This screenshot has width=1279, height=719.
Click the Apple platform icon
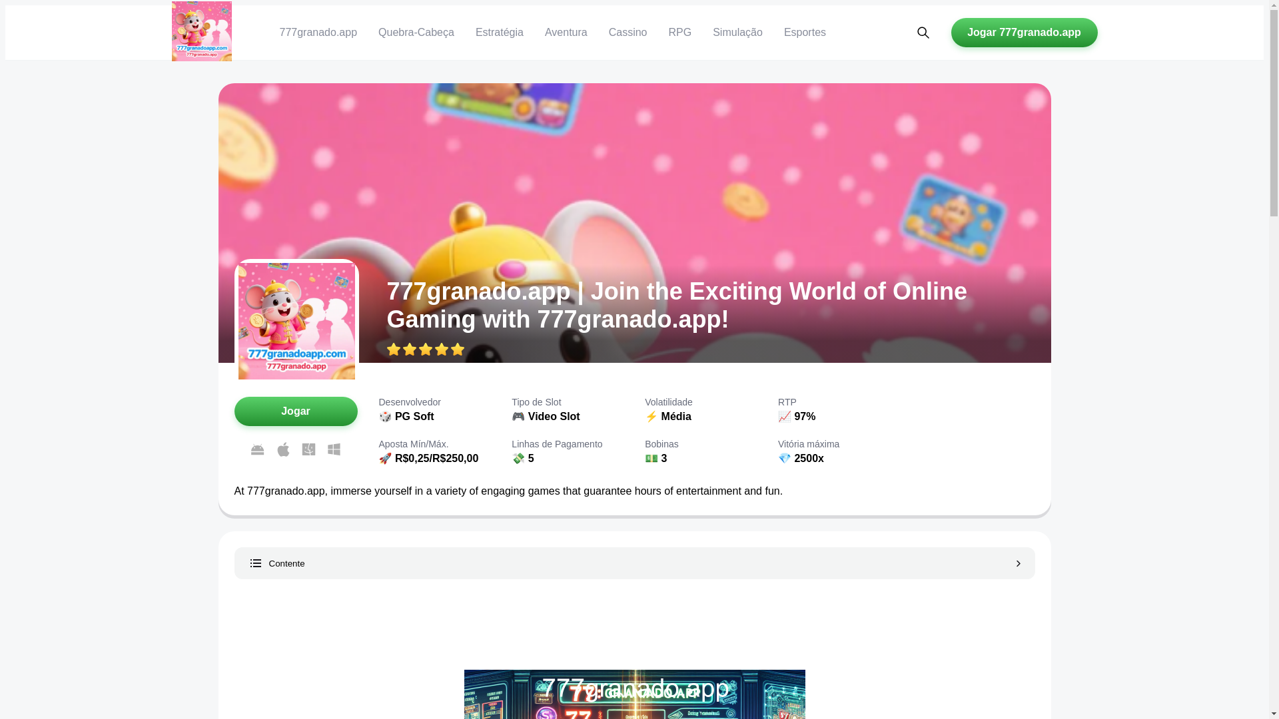pyautogui.click(x=283, y=449)
